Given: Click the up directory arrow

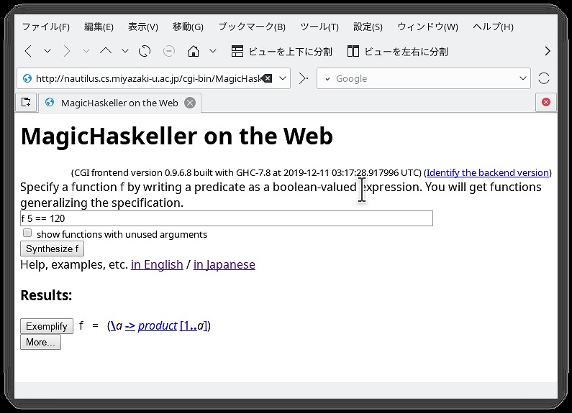Looking at the screenshot, I should click(106, 51).
